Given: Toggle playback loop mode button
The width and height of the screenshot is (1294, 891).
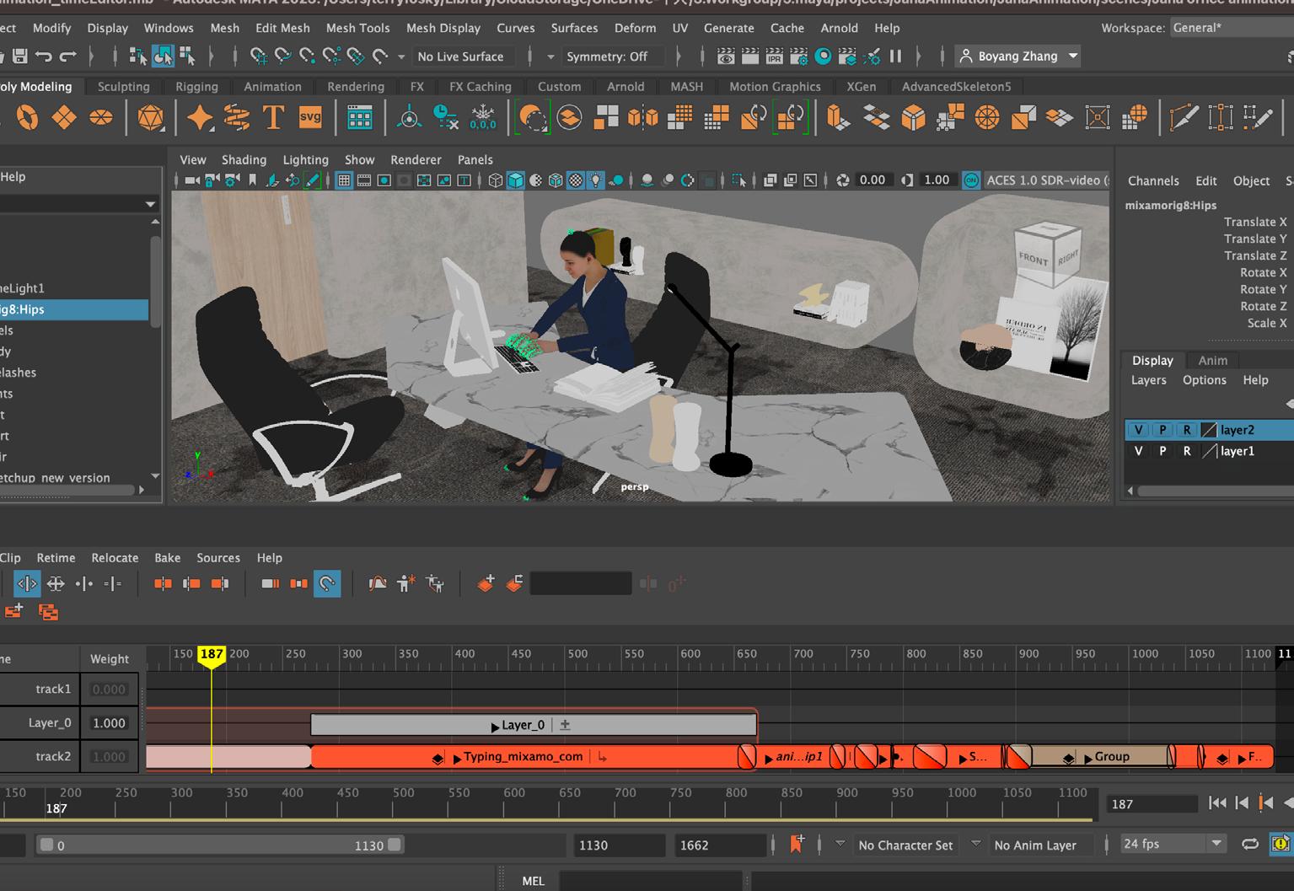Looking at the screenshot, I should click(1250, 844).
